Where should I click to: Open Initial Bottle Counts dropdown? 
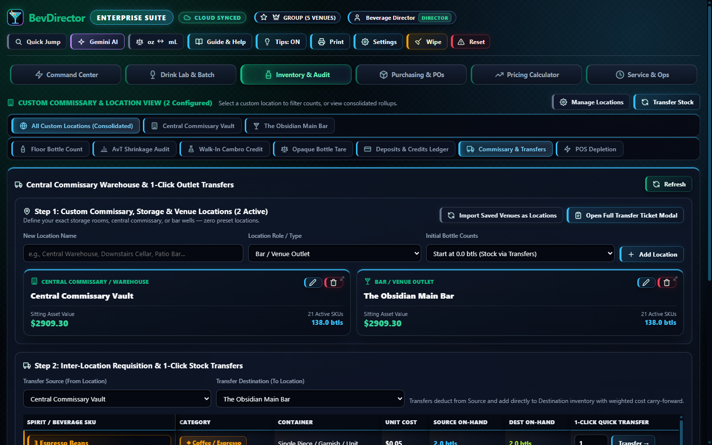click(520, 254)
